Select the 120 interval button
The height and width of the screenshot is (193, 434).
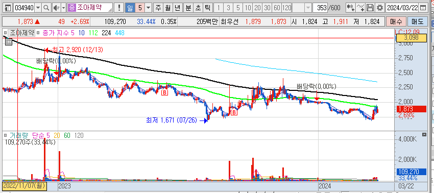(287, 8)
